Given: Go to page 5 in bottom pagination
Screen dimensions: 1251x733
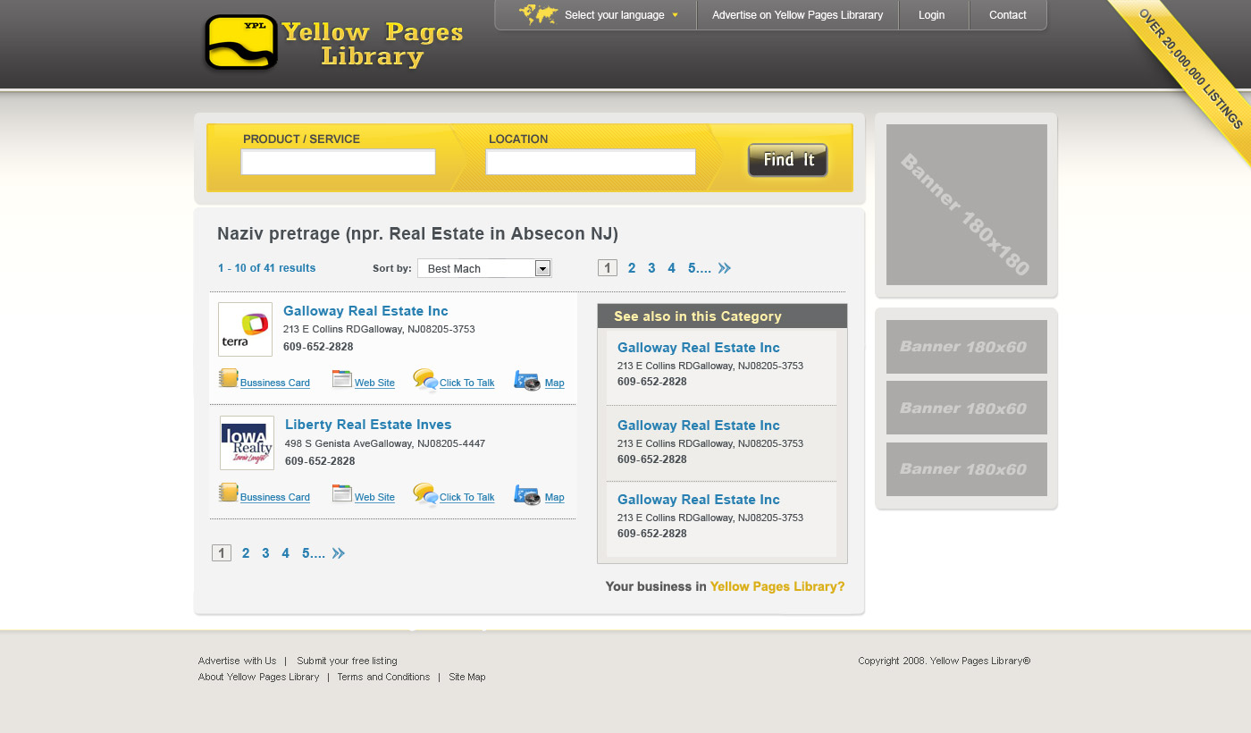Looking at the screenshot, I should [x=313, y=553].
